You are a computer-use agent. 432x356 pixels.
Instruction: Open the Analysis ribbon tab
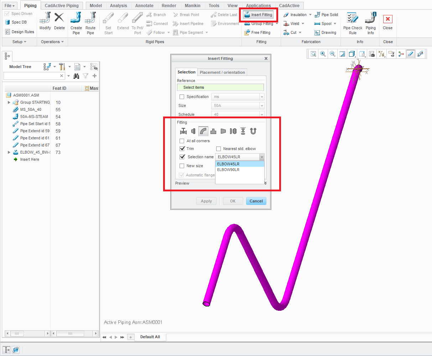[x=119, y=6]
